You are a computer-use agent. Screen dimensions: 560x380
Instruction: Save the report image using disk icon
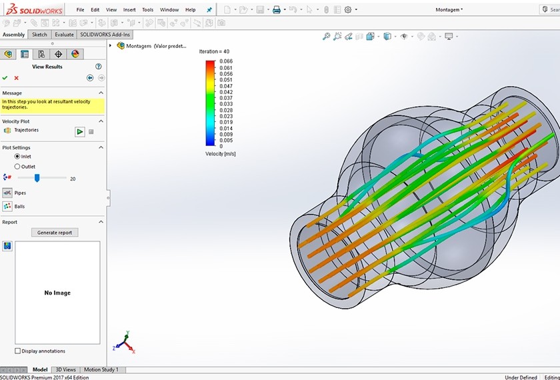click(7, 246)
